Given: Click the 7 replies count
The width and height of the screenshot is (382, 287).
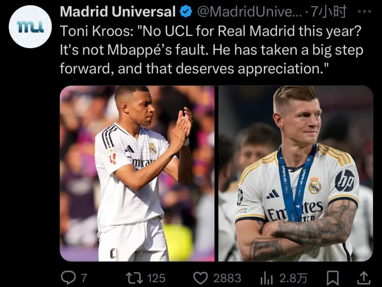Looking at the screenshot, I should point(84,278).
